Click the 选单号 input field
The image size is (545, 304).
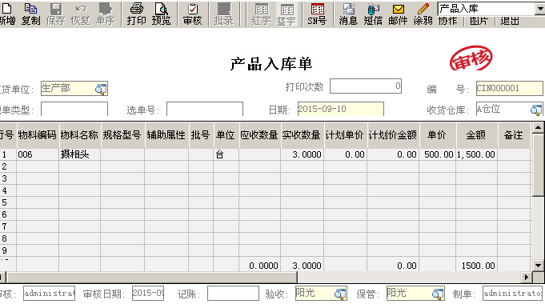(x=205, y=109)
